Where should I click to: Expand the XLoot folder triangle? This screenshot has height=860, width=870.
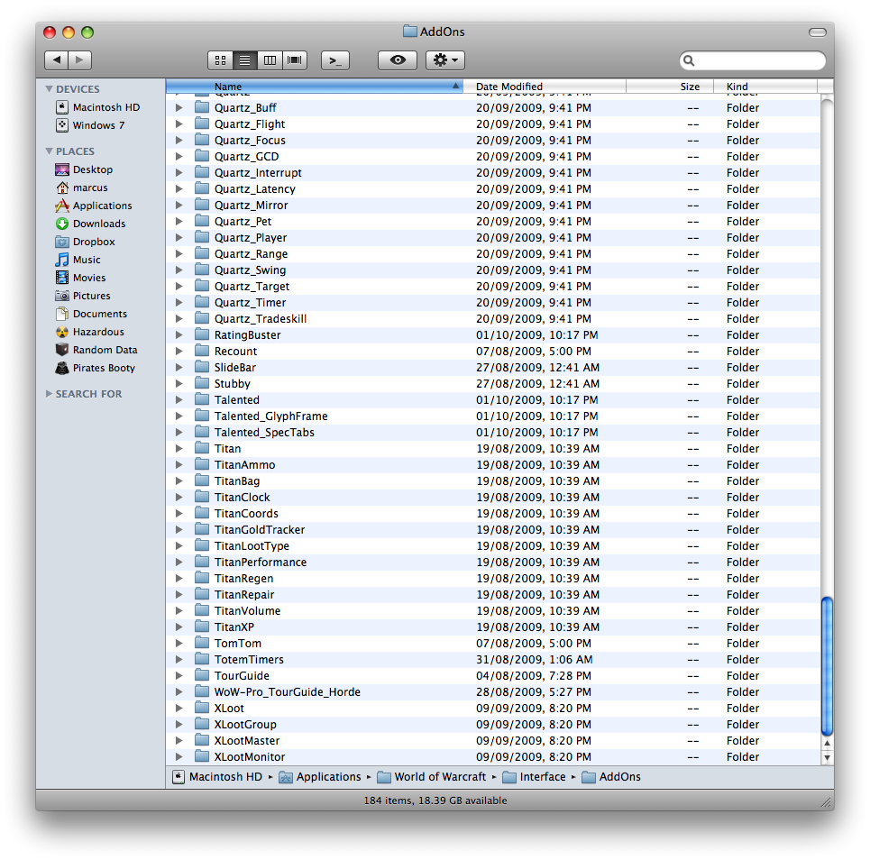(179, 708)
